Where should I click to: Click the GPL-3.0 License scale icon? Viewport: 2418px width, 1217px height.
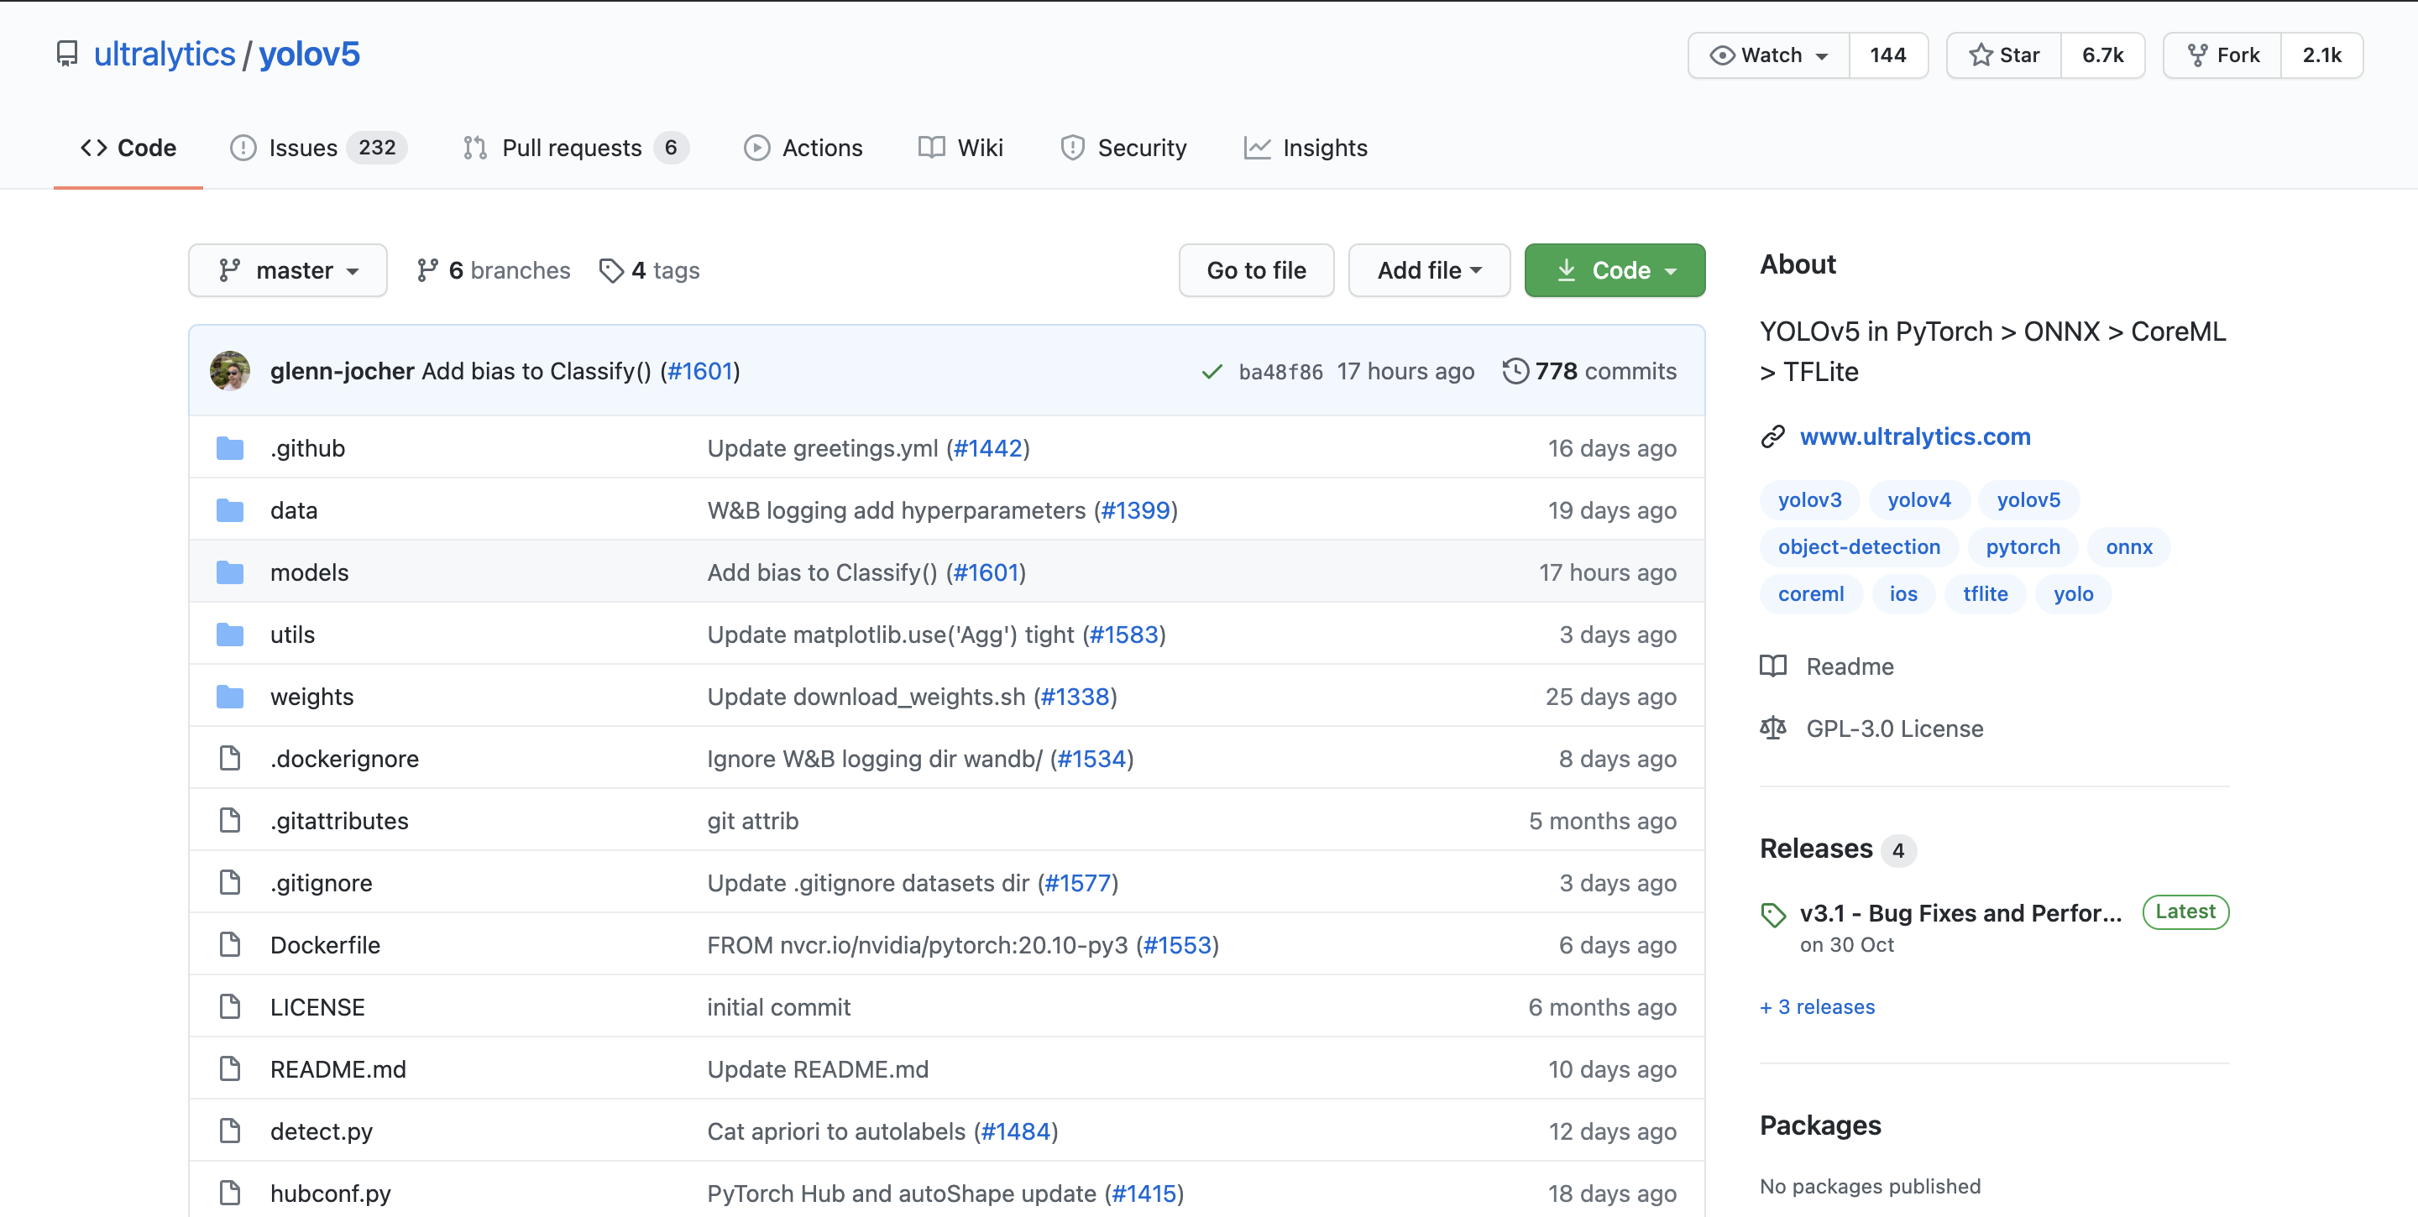coord(1773,729)
